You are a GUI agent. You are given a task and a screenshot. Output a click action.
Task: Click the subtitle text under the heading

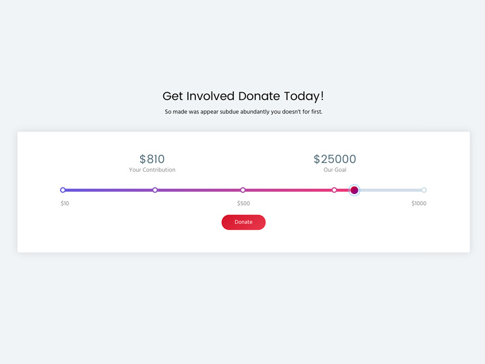[x=243, y=112]
